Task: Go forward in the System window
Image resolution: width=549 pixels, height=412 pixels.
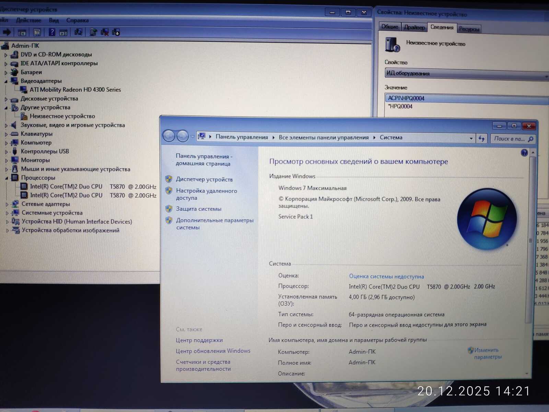Action: [183, 137]
